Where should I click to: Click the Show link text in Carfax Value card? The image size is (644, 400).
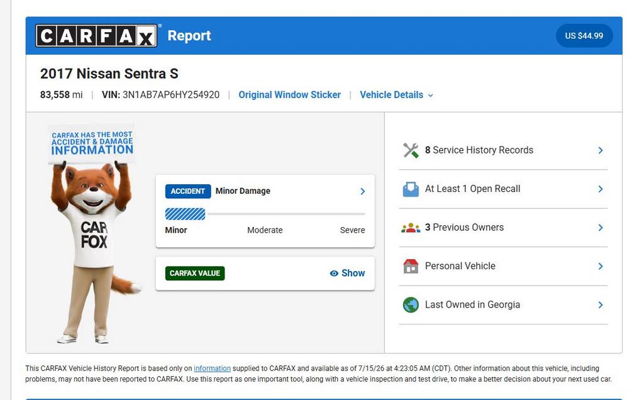(x=353, y=273)
